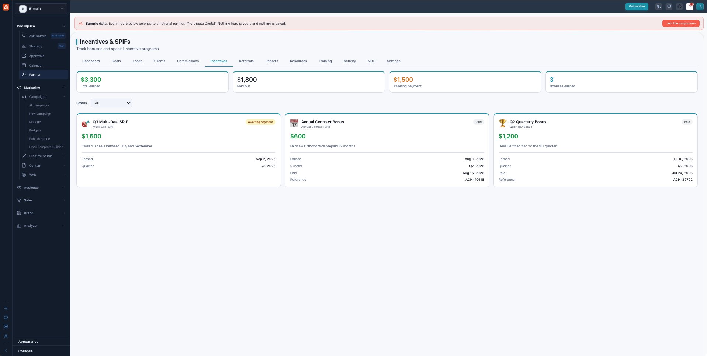Click the lightbulb icon beside Ask Darwin

coord(24,36)
